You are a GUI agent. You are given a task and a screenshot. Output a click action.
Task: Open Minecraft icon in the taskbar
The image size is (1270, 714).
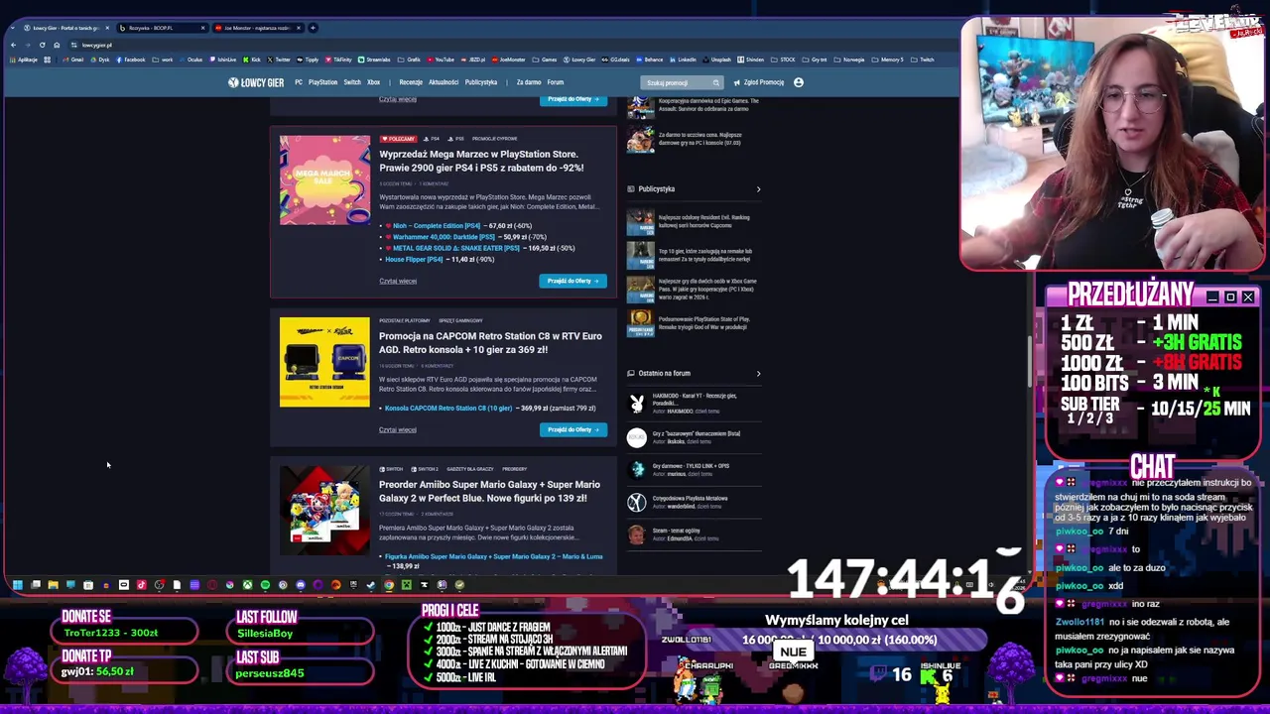407,585
